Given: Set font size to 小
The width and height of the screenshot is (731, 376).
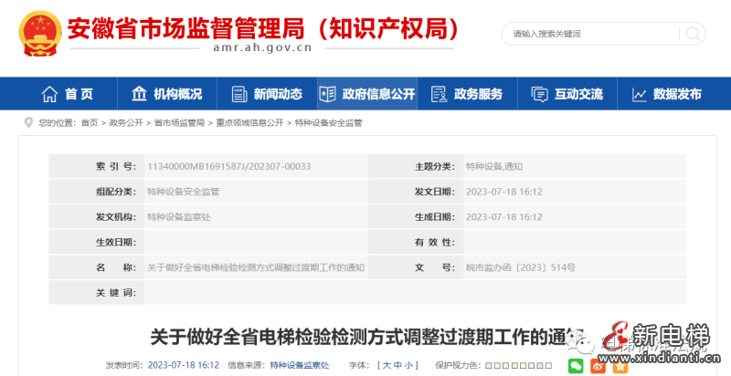Looking at the screenshot, I should (x=408, y=365).
